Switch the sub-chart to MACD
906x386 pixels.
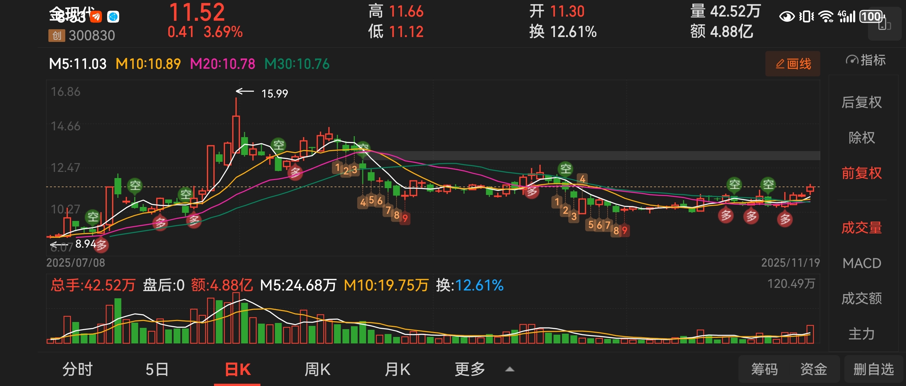tap(861, 263)
